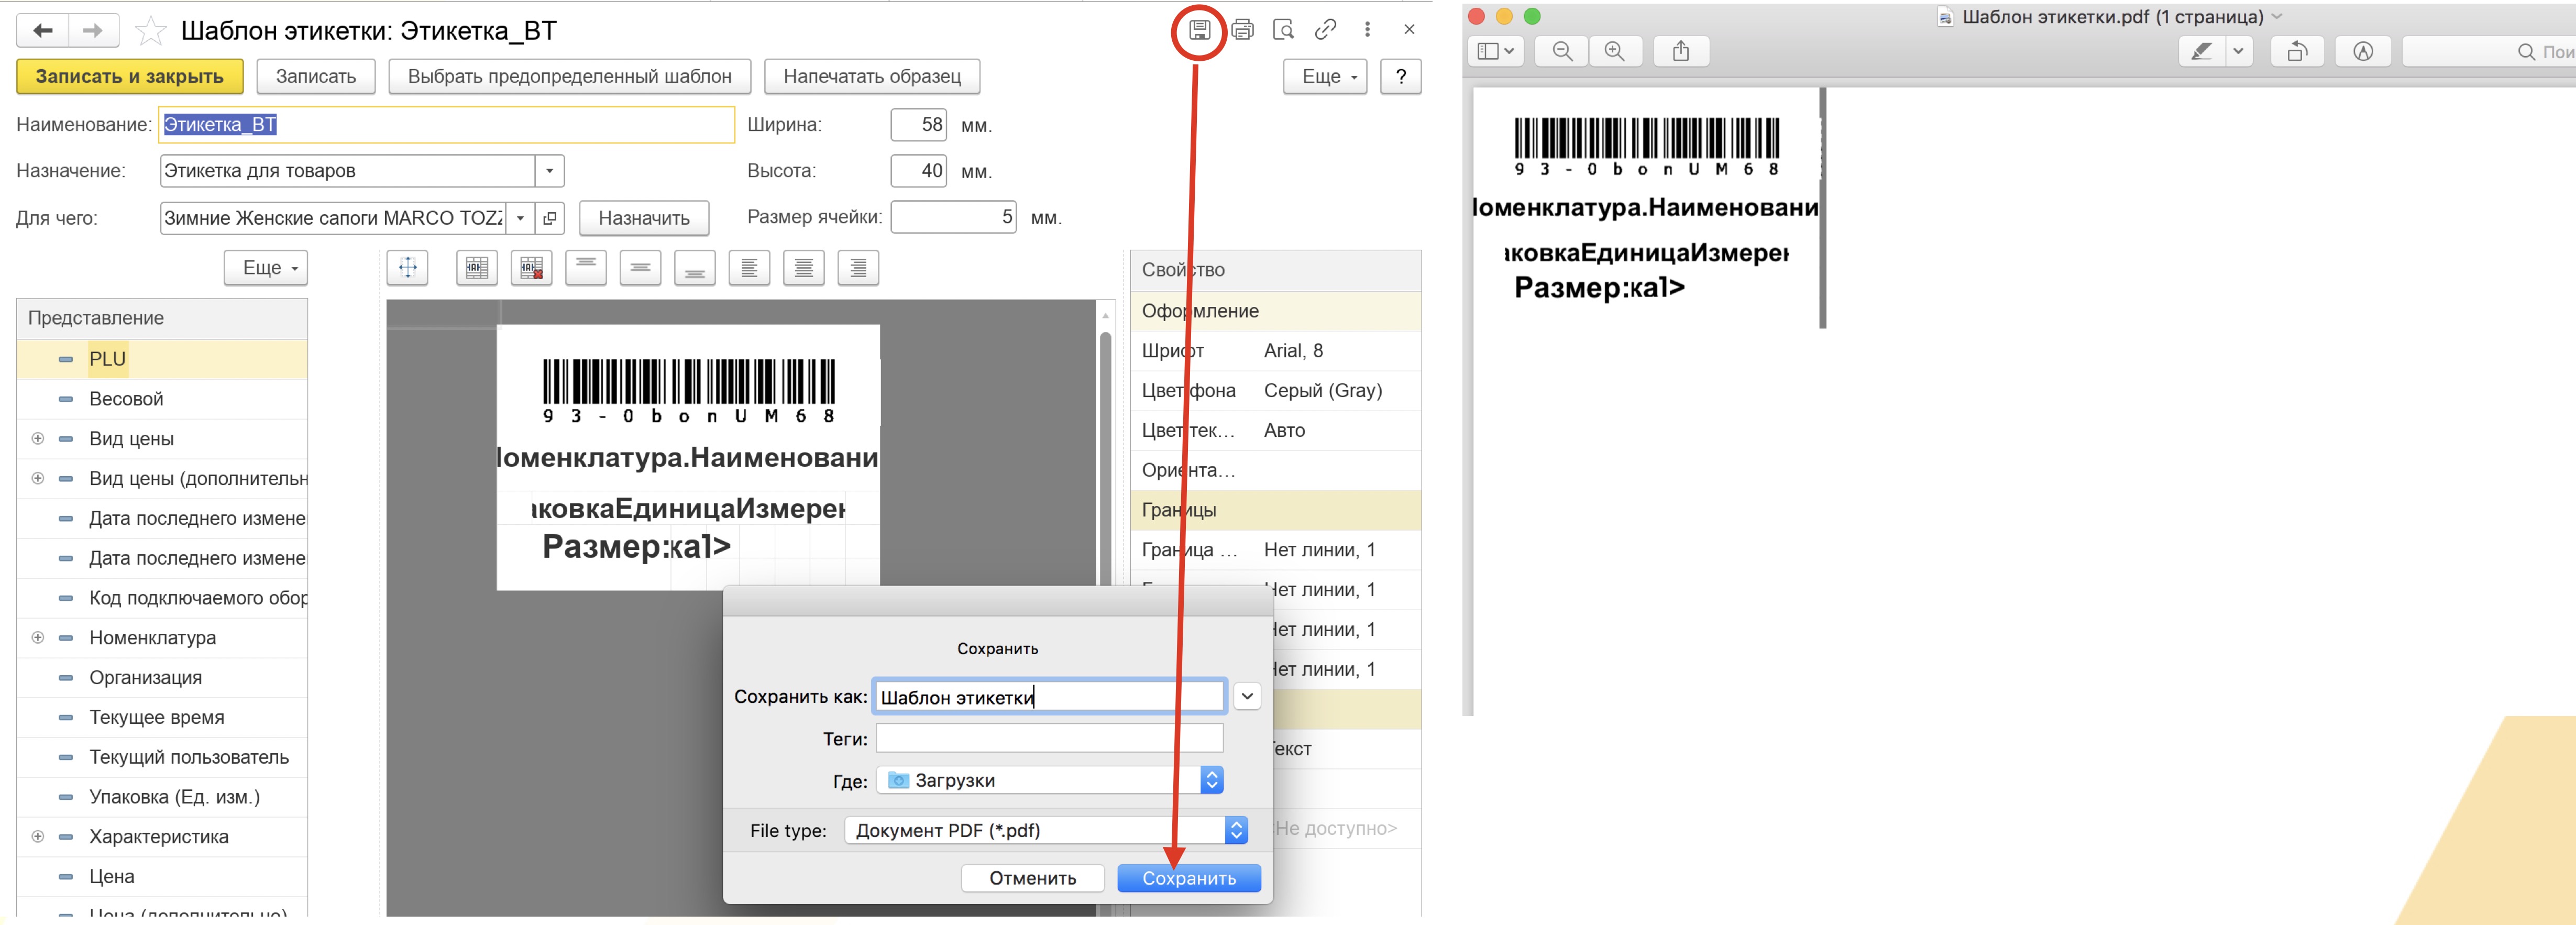Open the Еще menu above the Представление list
Screen dimensions: 2576x925
pyautogui.click(x=265, y=268)
